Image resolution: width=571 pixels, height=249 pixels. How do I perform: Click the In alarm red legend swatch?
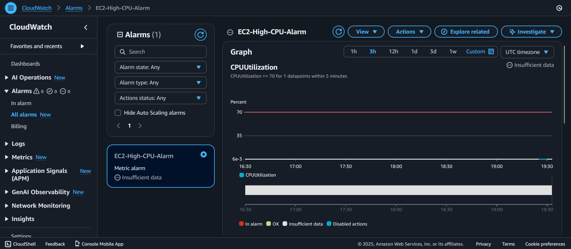[241, 224]
